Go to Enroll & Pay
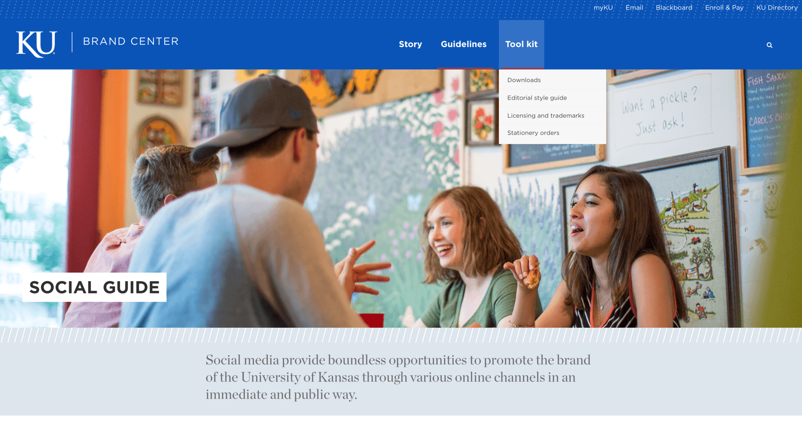 click(x=724, y=8)
